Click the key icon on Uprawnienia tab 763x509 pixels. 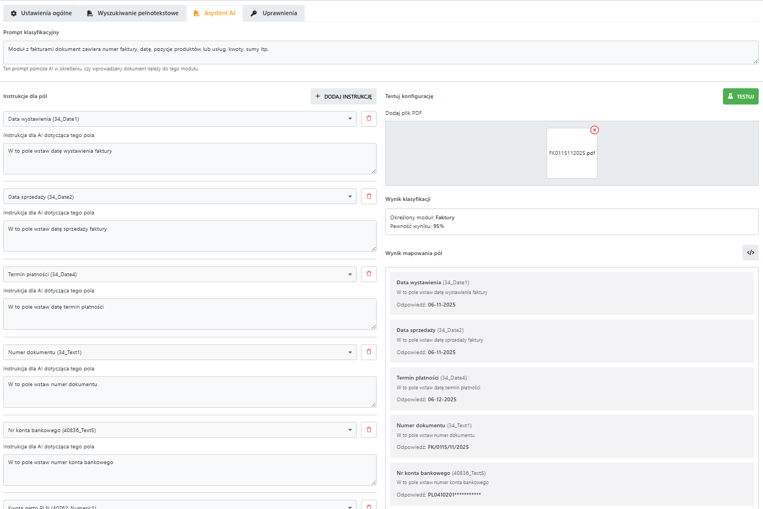click(x=254, y=14)
